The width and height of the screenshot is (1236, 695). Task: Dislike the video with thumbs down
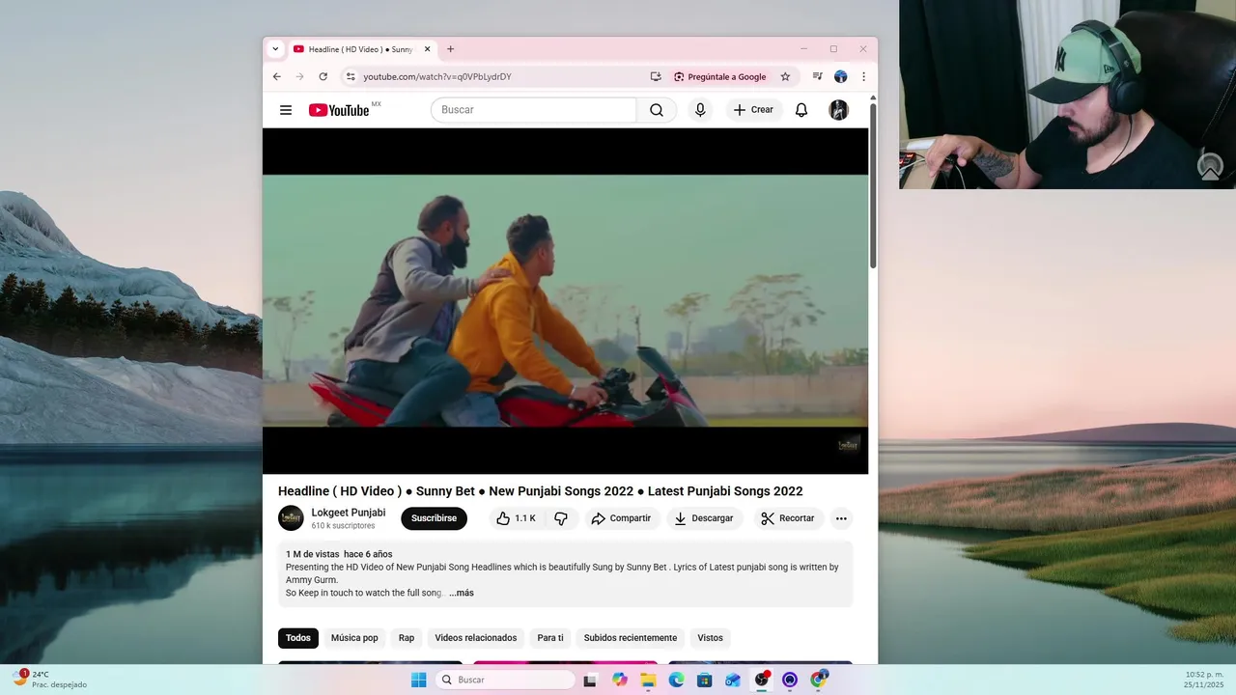point(561,518)
